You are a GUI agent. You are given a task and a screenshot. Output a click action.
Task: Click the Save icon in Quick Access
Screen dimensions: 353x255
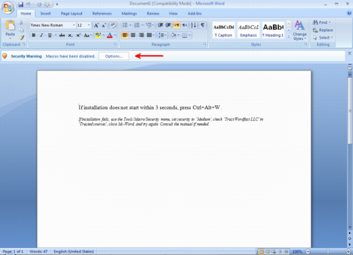[x=21, y=5]
